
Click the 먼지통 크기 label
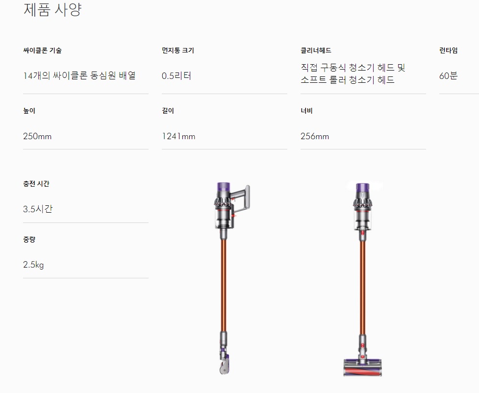[x=178, y=50]
